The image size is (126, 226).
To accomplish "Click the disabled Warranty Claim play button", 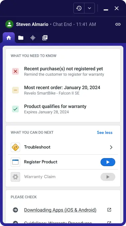I will [108, 177].
